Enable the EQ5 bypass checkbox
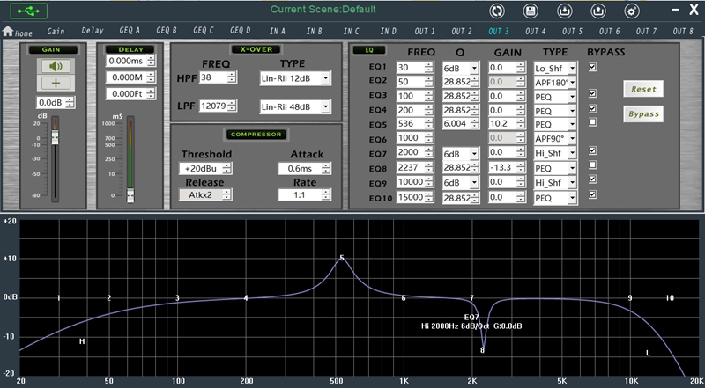Viewport: 705px width, 388px height. click(x=592, y=121)
